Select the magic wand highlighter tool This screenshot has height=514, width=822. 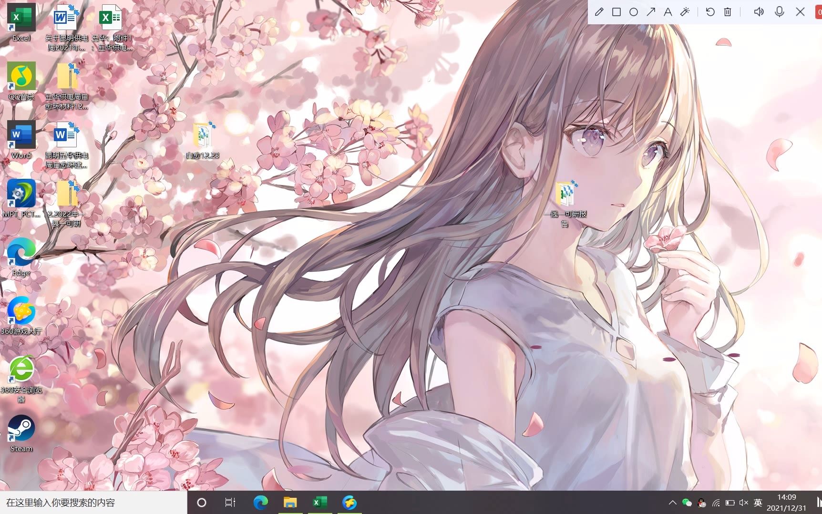click(x=685, y=12)
